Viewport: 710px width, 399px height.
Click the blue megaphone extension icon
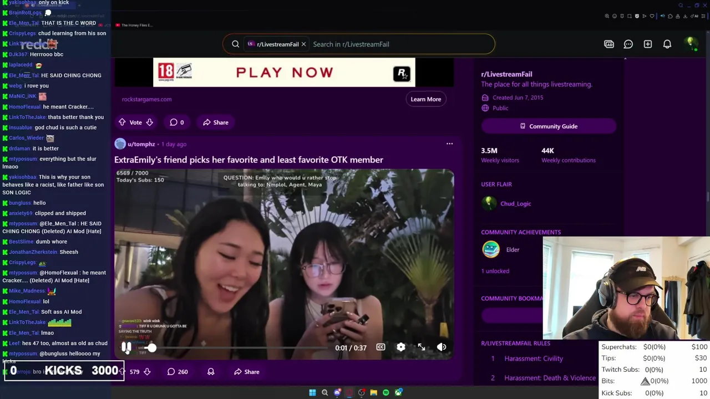click(663, 16)
